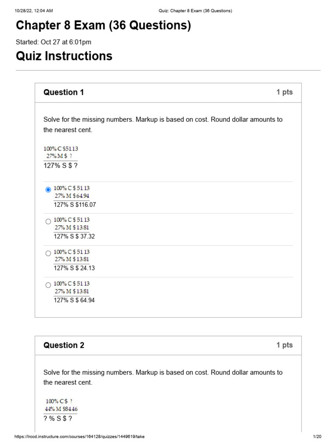The height and width of the screenshot is (448, 336).
Task: Click the Question 1 instruction text
Action: click(x=163, y=125)
